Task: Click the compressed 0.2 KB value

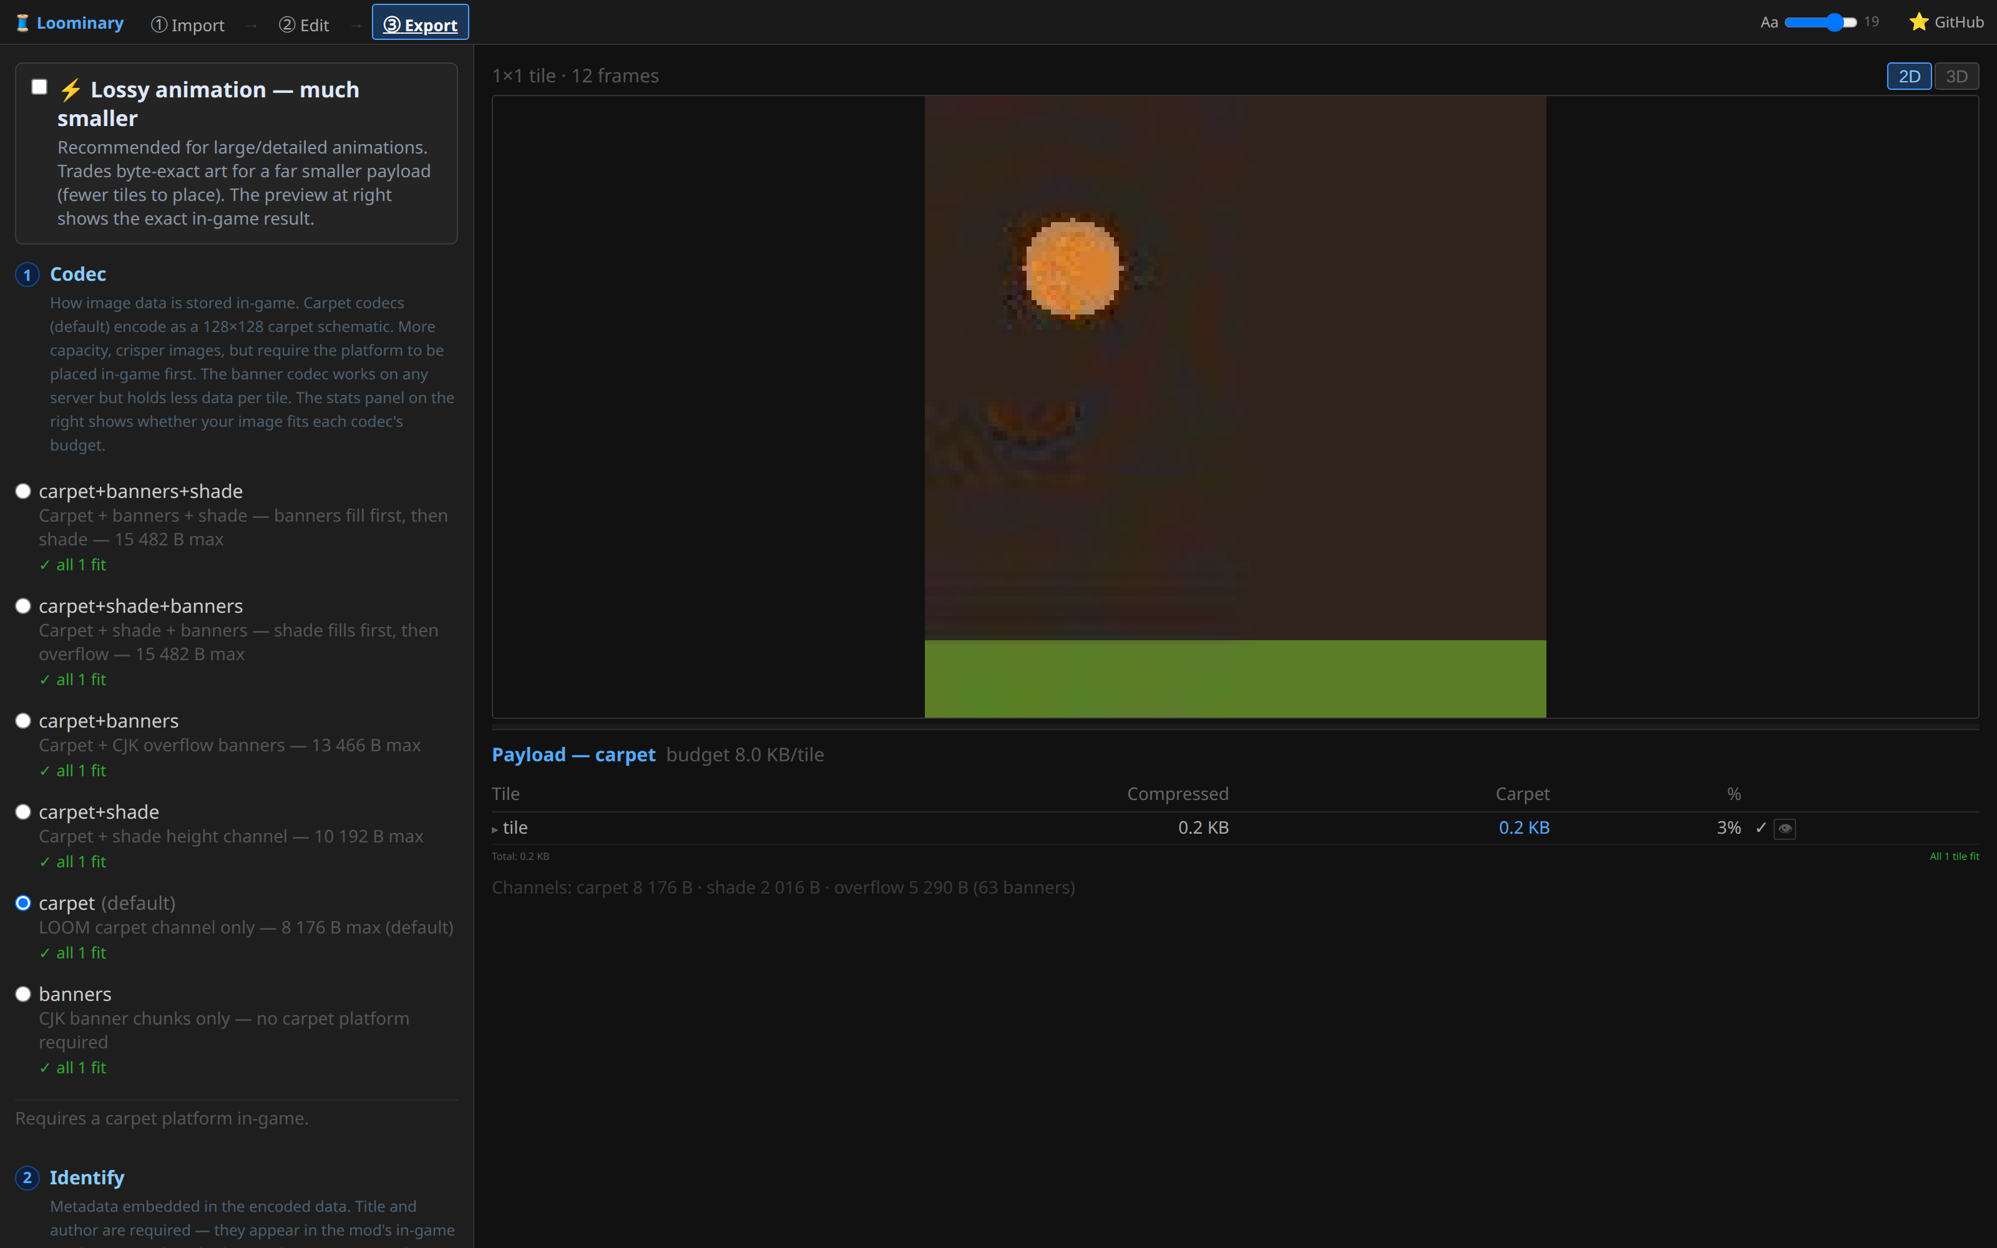Action: [x=1203, y=827]
